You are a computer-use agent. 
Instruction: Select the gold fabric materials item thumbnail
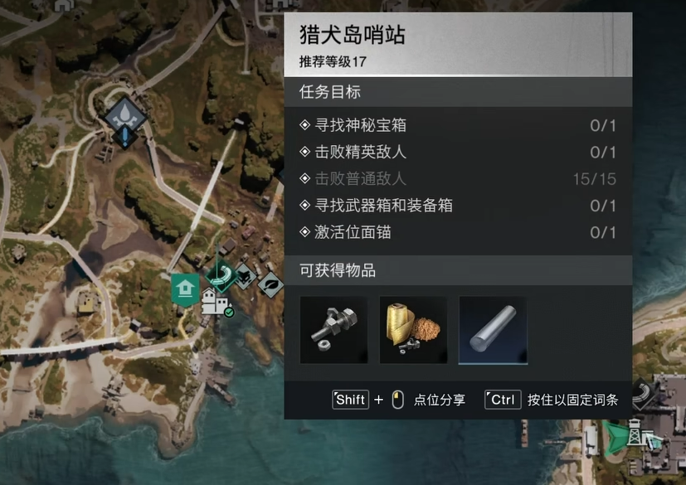(x=413, y=330)
